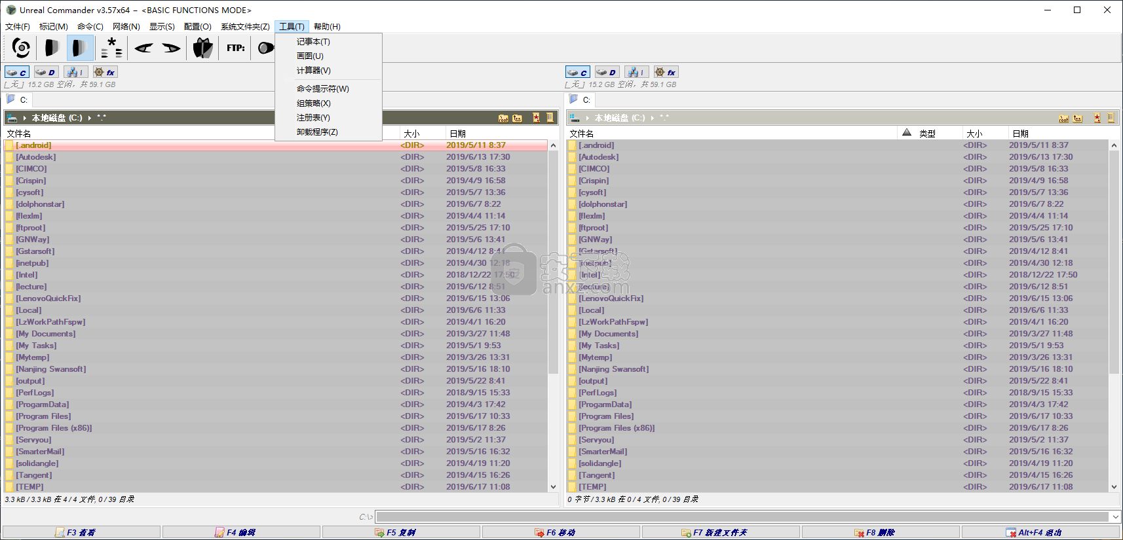Click left panel root folder icon

pyautogui.click(x=503, y=118)
